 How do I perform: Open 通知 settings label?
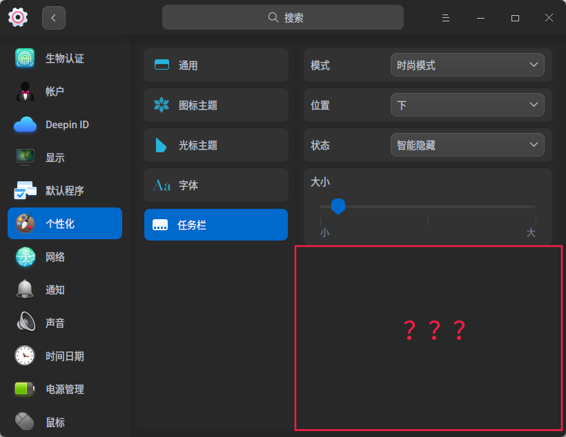(x=55, y=289)
